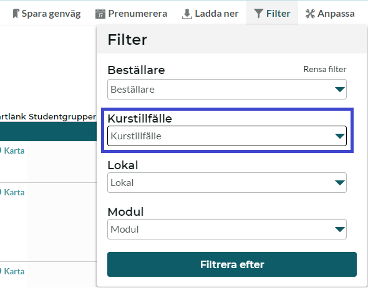
Task: Open the Anpassa settings option
Action: coord(330,14)
